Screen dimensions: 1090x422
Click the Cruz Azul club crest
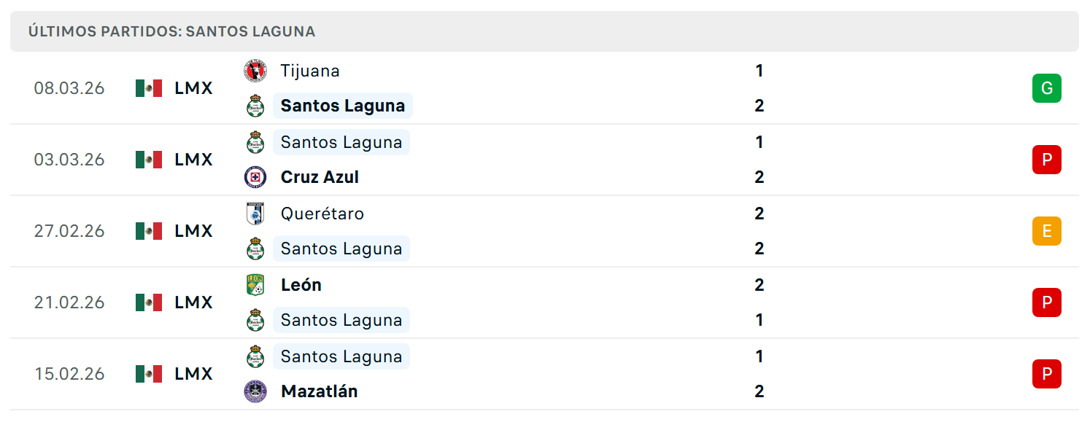[x=255, y=177]
